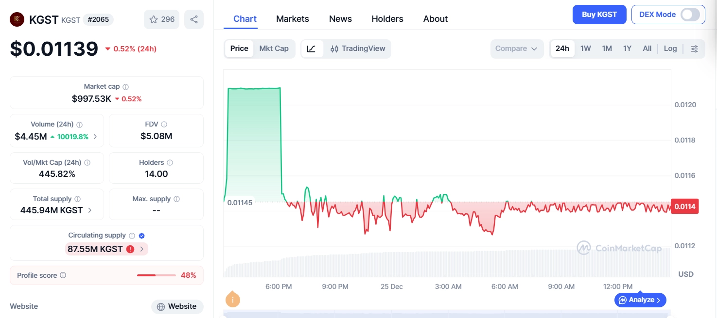Open chart settings sliders icon

(x=695, y=48)
